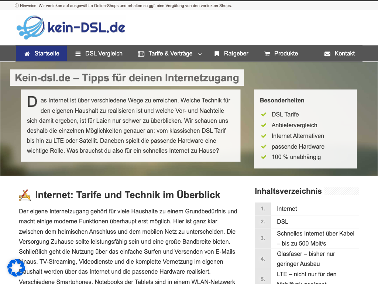Click the shopping cart icon beside Produkte
The height and width of the screenshot is (284, 378).
coord(267,54)
